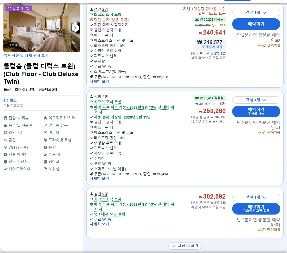
Task: Expand 요금 더 보기 to show more rates
Action: (185, 246)
